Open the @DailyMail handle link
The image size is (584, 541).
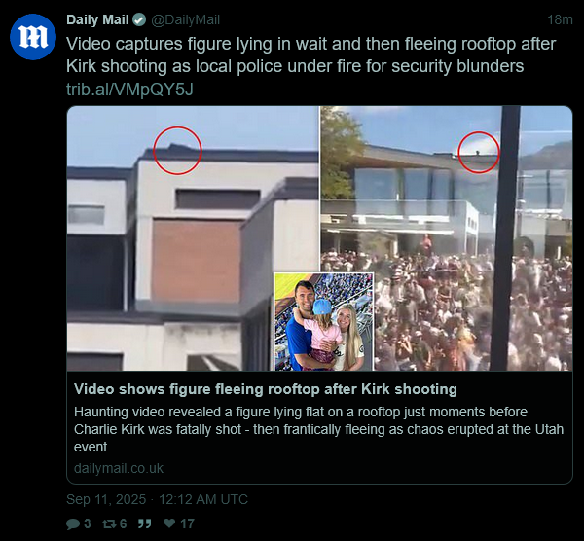[x=186, y=19]
